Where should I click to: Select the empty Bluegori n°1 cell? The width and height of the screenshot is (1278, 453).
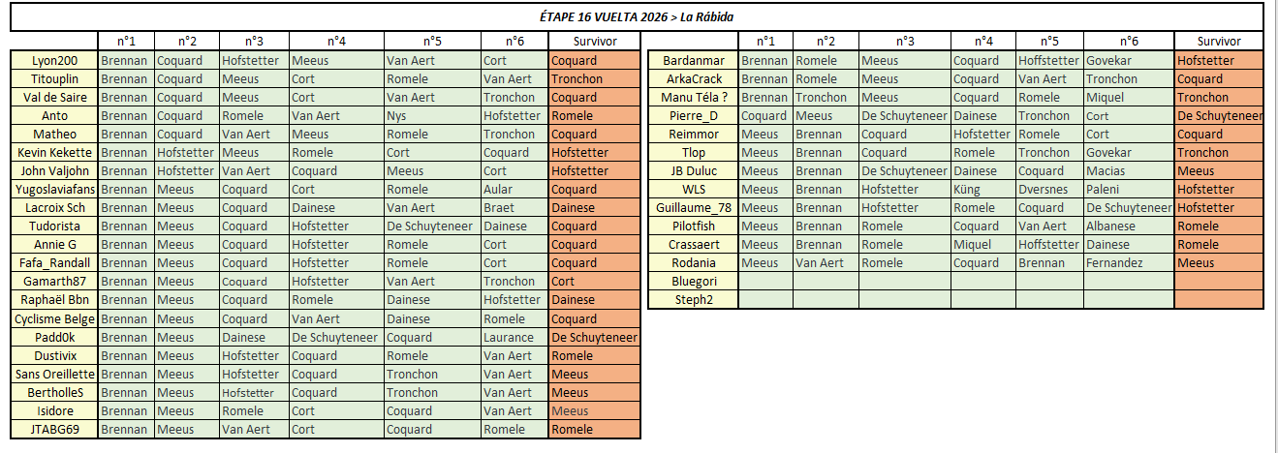[765, 282]
